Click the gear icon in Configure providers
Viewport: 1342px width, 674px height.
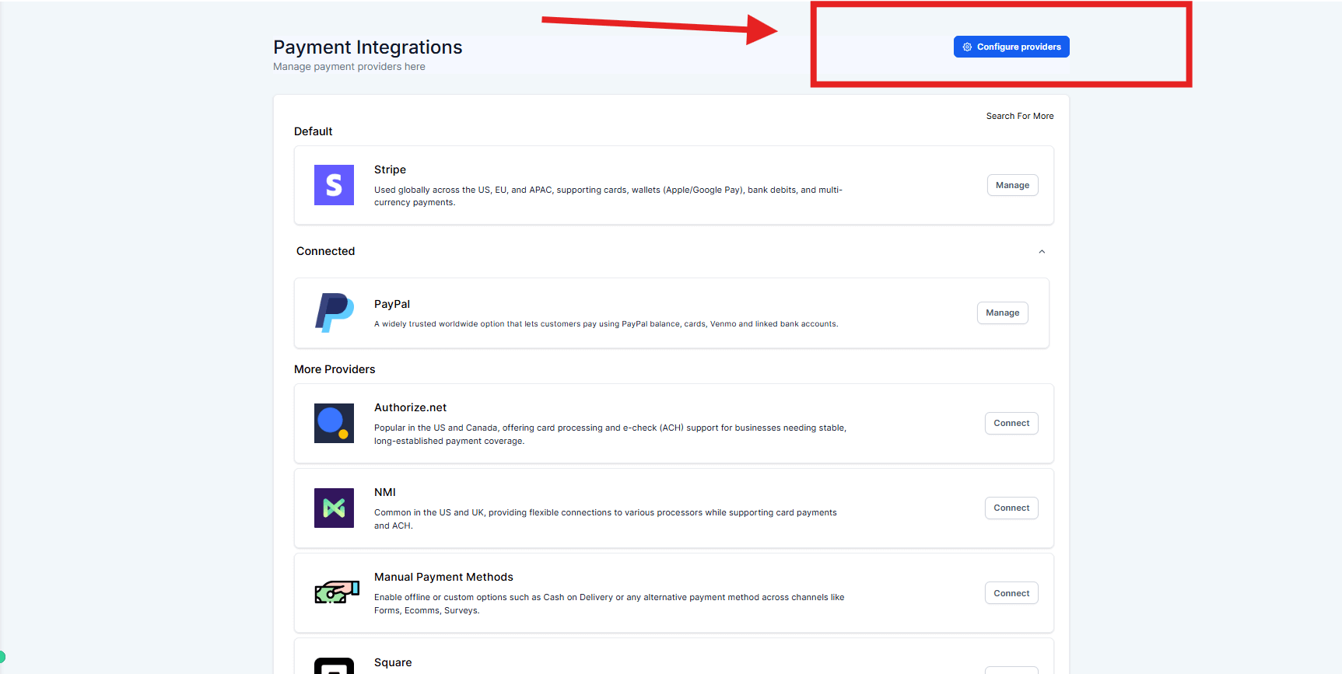click(967, 47)
